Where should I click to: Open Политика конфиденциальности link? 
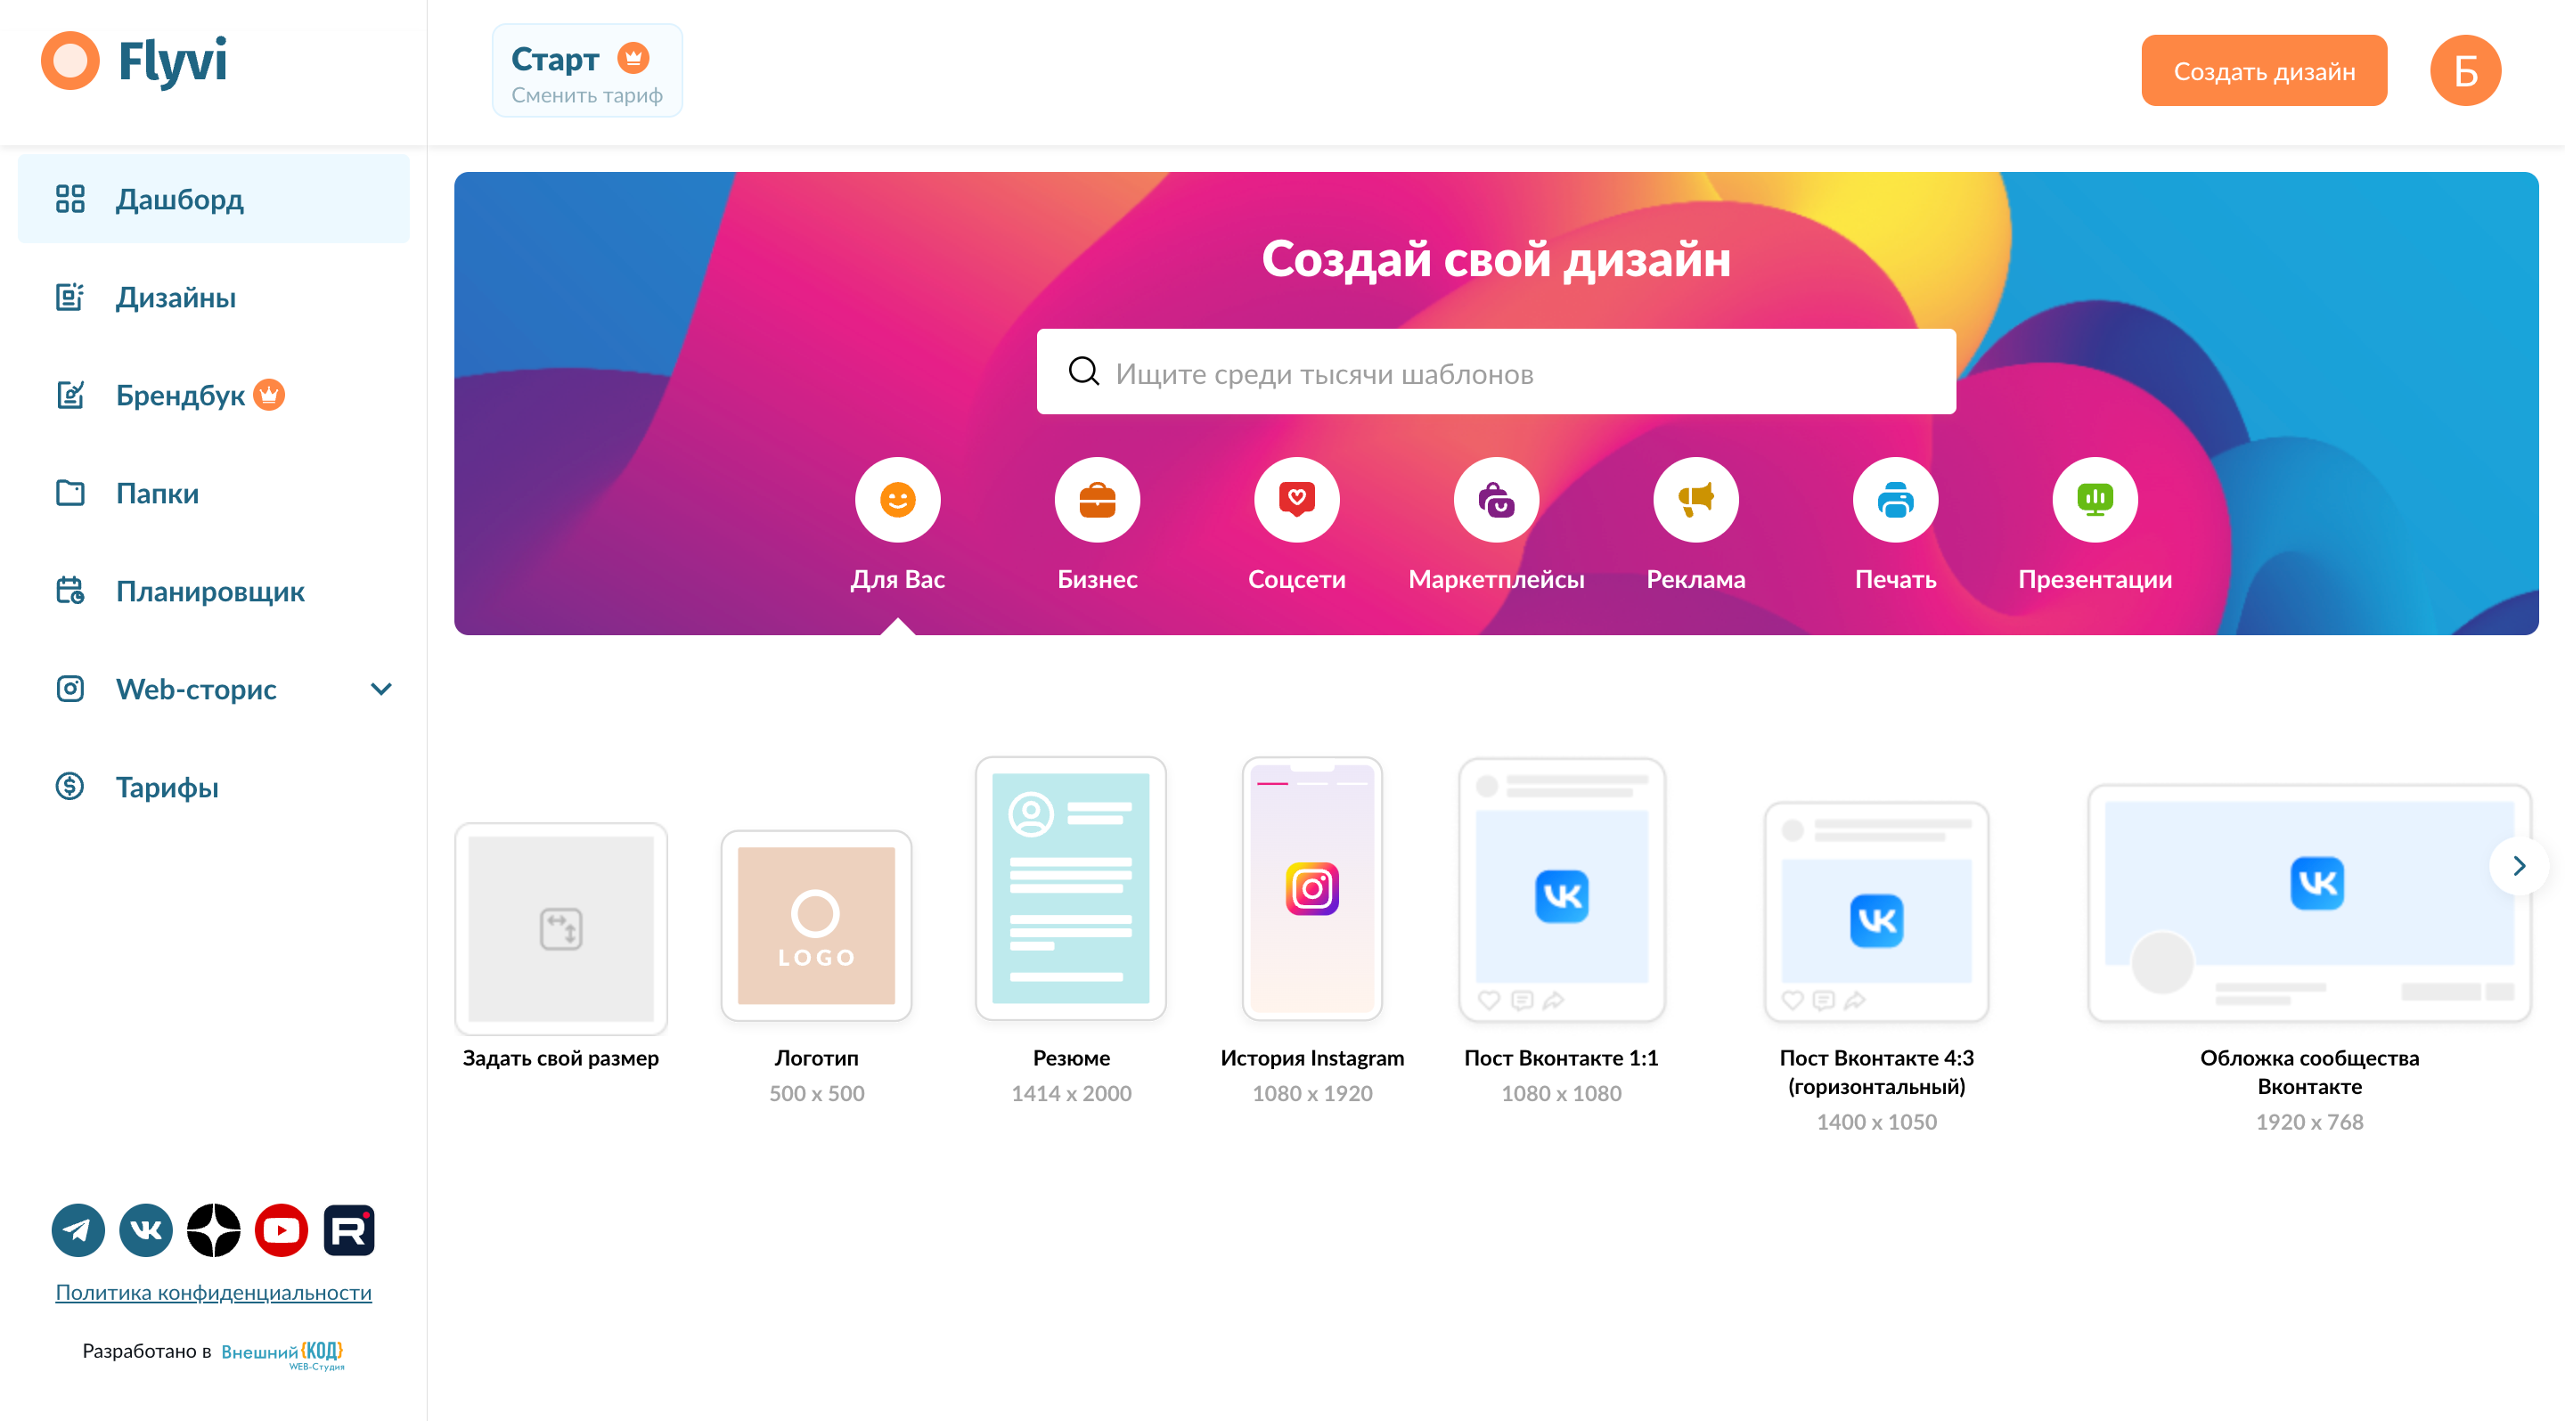[213, 1292]
